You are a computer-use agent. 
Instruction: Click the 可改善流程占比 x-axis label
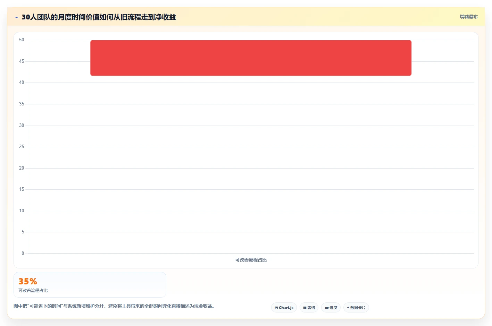[251, 260]
